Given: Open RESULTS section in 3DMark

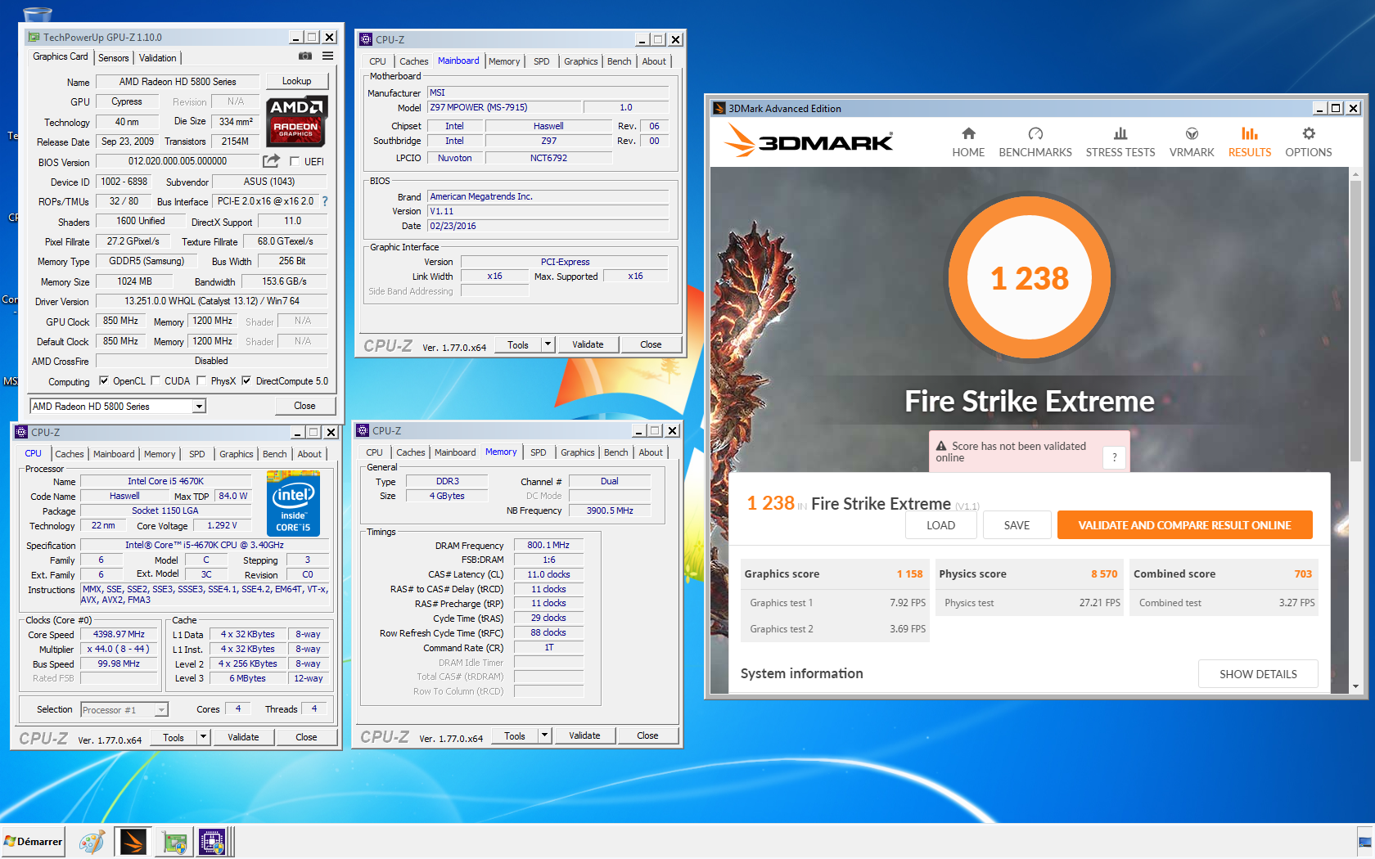Looking at the screenshot, I should (x=1250, y=142).
